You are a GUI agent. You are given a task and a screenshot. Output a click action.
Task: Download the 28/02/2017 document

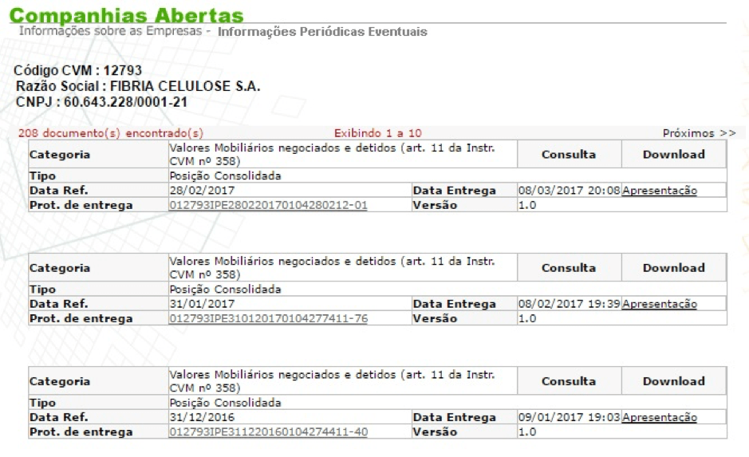coord(673,154)
